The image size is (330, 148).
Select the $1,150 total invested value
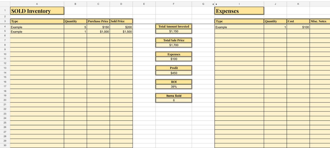174,31
